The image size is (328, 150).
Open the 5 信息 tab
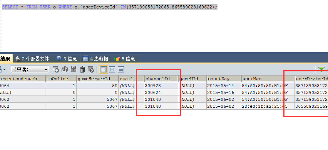click(x=125, y=59)
